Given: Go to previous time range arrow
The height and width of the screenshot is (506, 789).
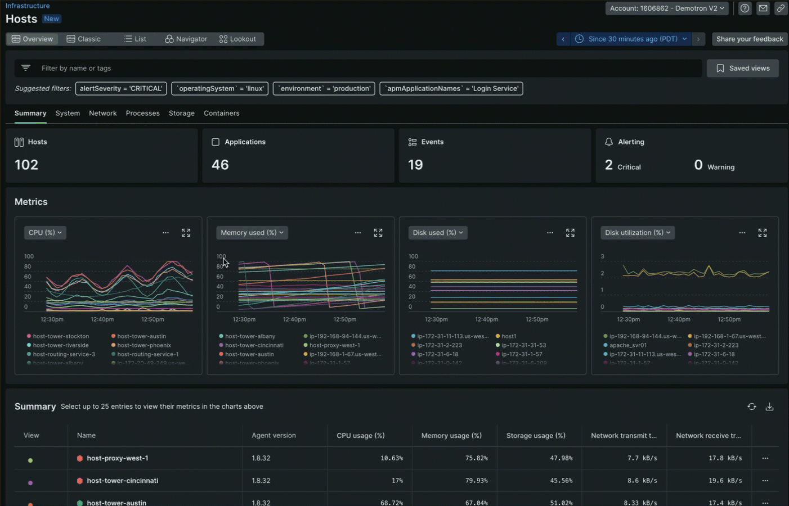Looking at the screenshot, I should point(563,39).
